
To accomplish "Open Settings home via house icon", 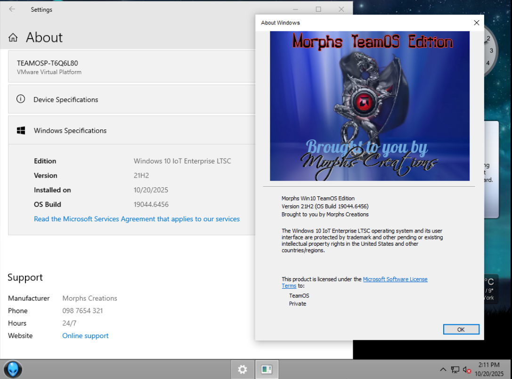I will tap(13, 38).
